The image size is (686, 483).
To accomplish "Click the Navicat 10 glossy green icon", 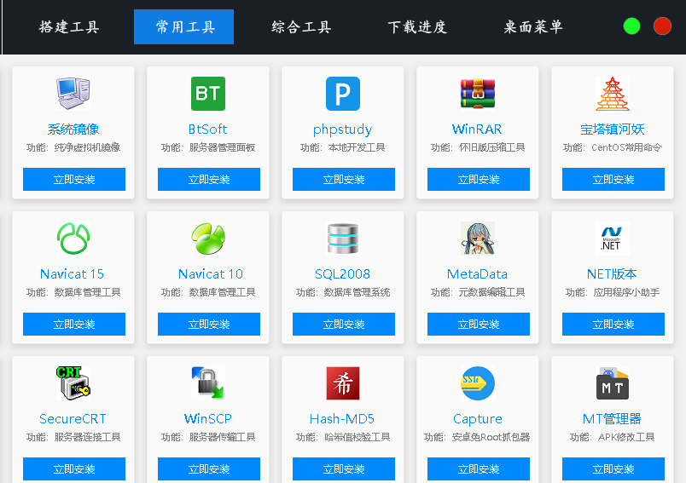I will (x=208, y=239).
